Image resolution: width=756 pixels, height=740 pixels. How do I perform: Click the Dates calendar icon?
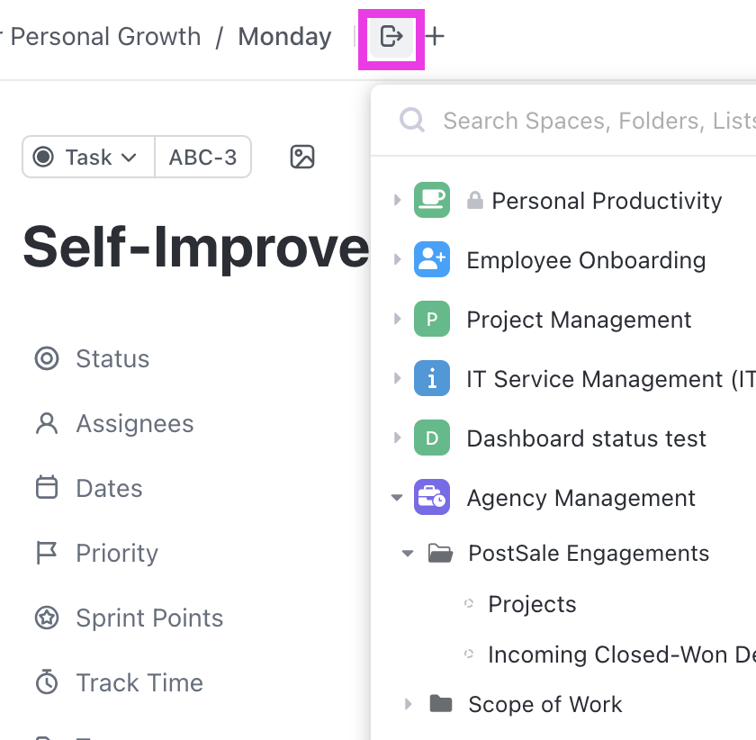(x=47, y=488)
